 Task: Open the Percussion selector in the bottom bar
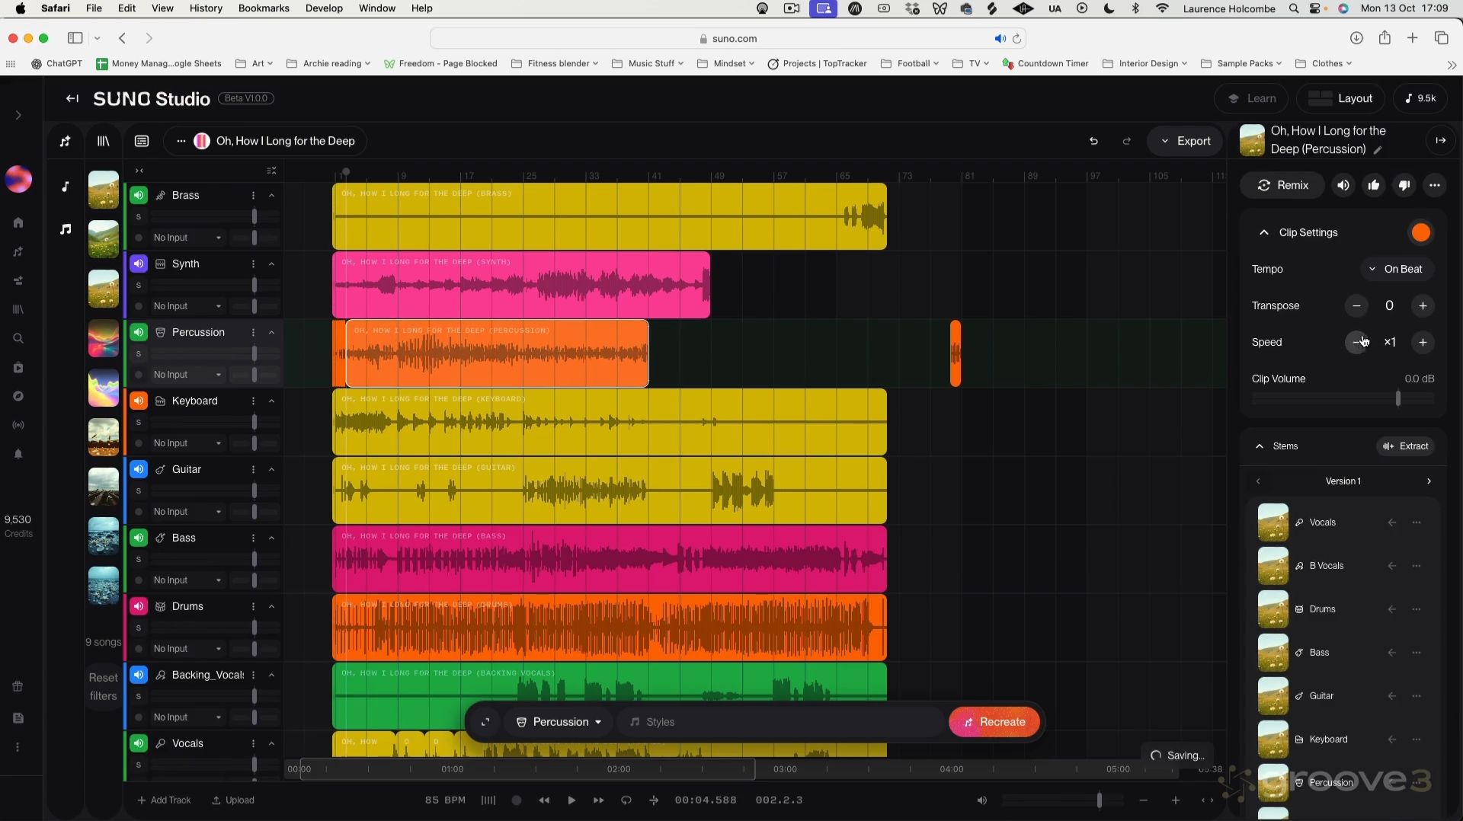(x=559, y=722)
